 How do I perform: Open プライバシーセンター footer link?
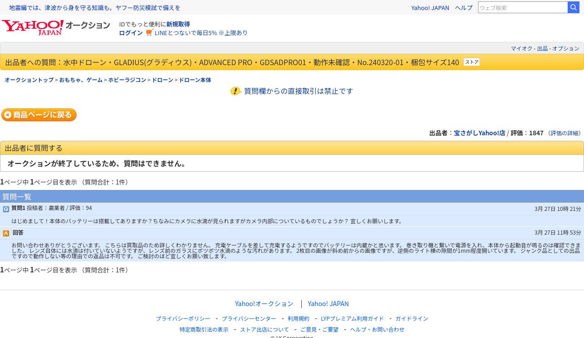coord(249,318)
